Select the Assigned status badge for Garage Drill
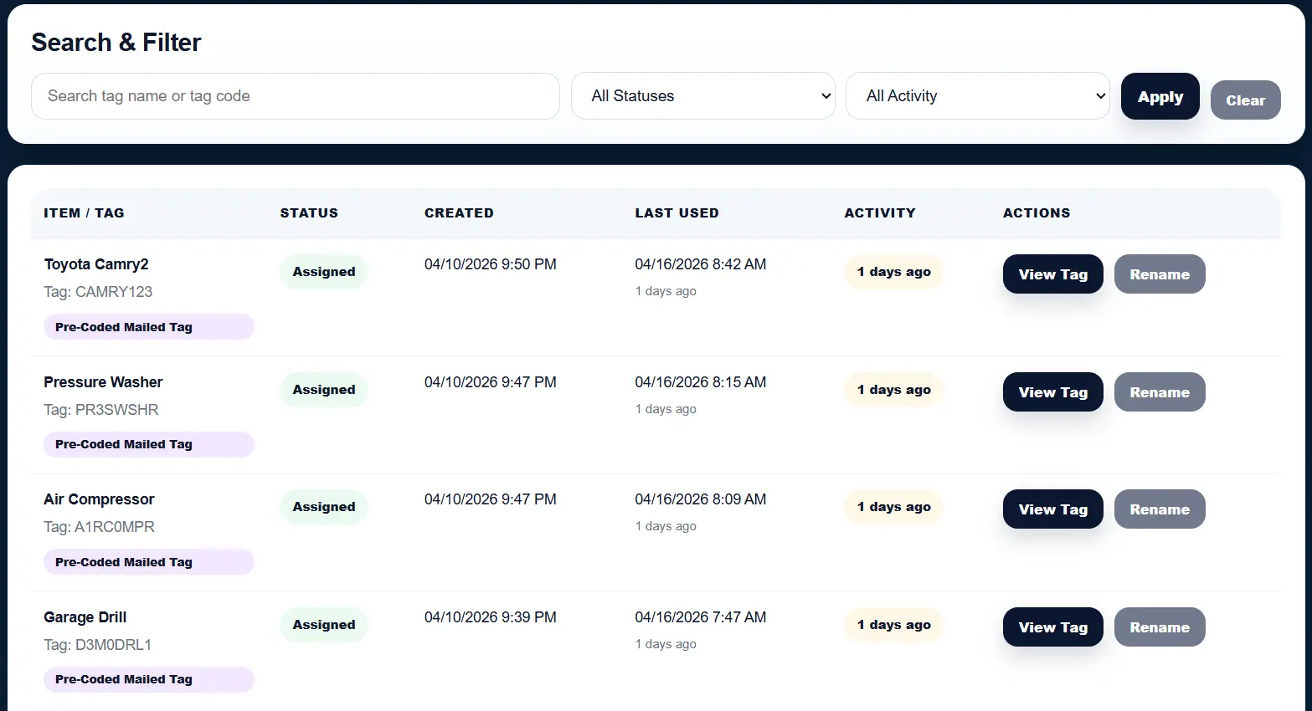This screenshot has height=711, width=1312. pos(323,624)
